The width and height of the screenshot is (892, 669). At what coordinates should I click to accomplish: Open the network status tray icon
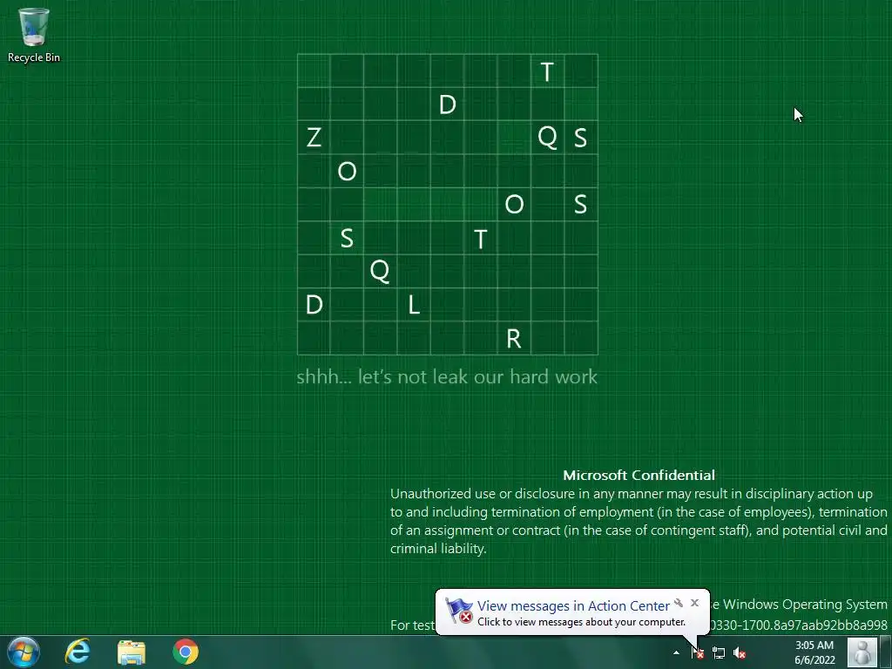tap(719, 653)
